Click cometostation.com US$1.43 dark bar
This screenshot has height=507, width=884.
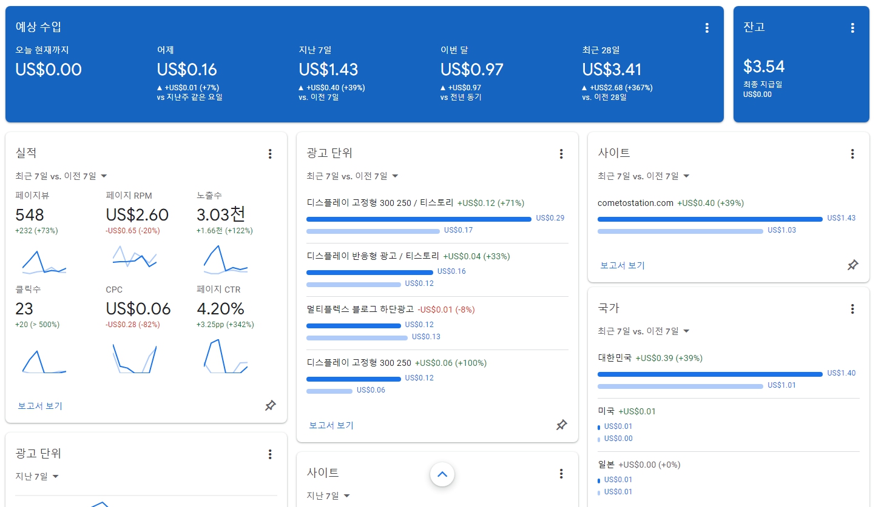[710, 219]
